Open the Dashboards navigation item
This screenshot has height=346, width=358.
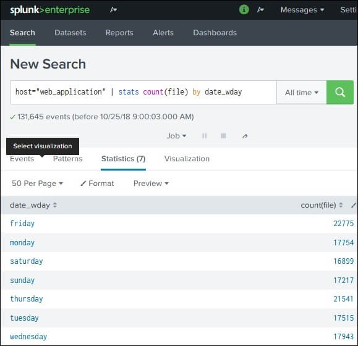215,33
